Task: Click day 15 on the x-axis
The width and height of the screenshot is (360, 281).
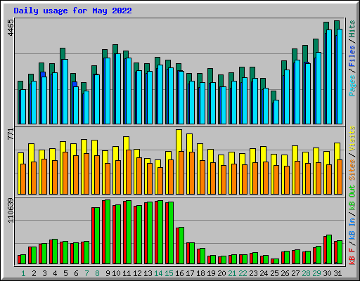Action: point(169,273)
